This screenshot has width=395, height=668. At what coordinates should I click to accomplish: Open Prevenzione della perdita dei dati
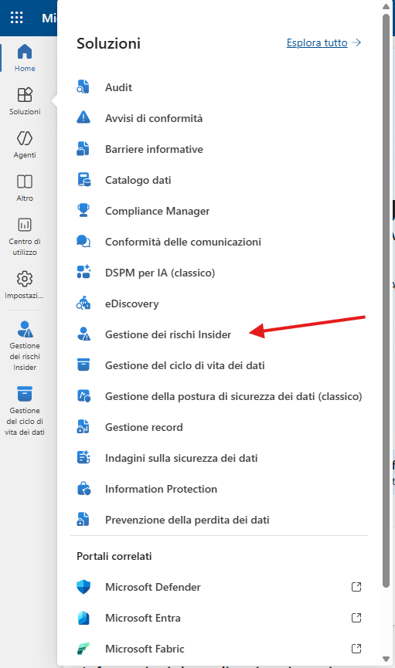187,520
